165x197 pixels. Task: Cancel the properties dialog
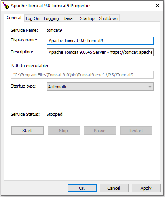point(114,188)
